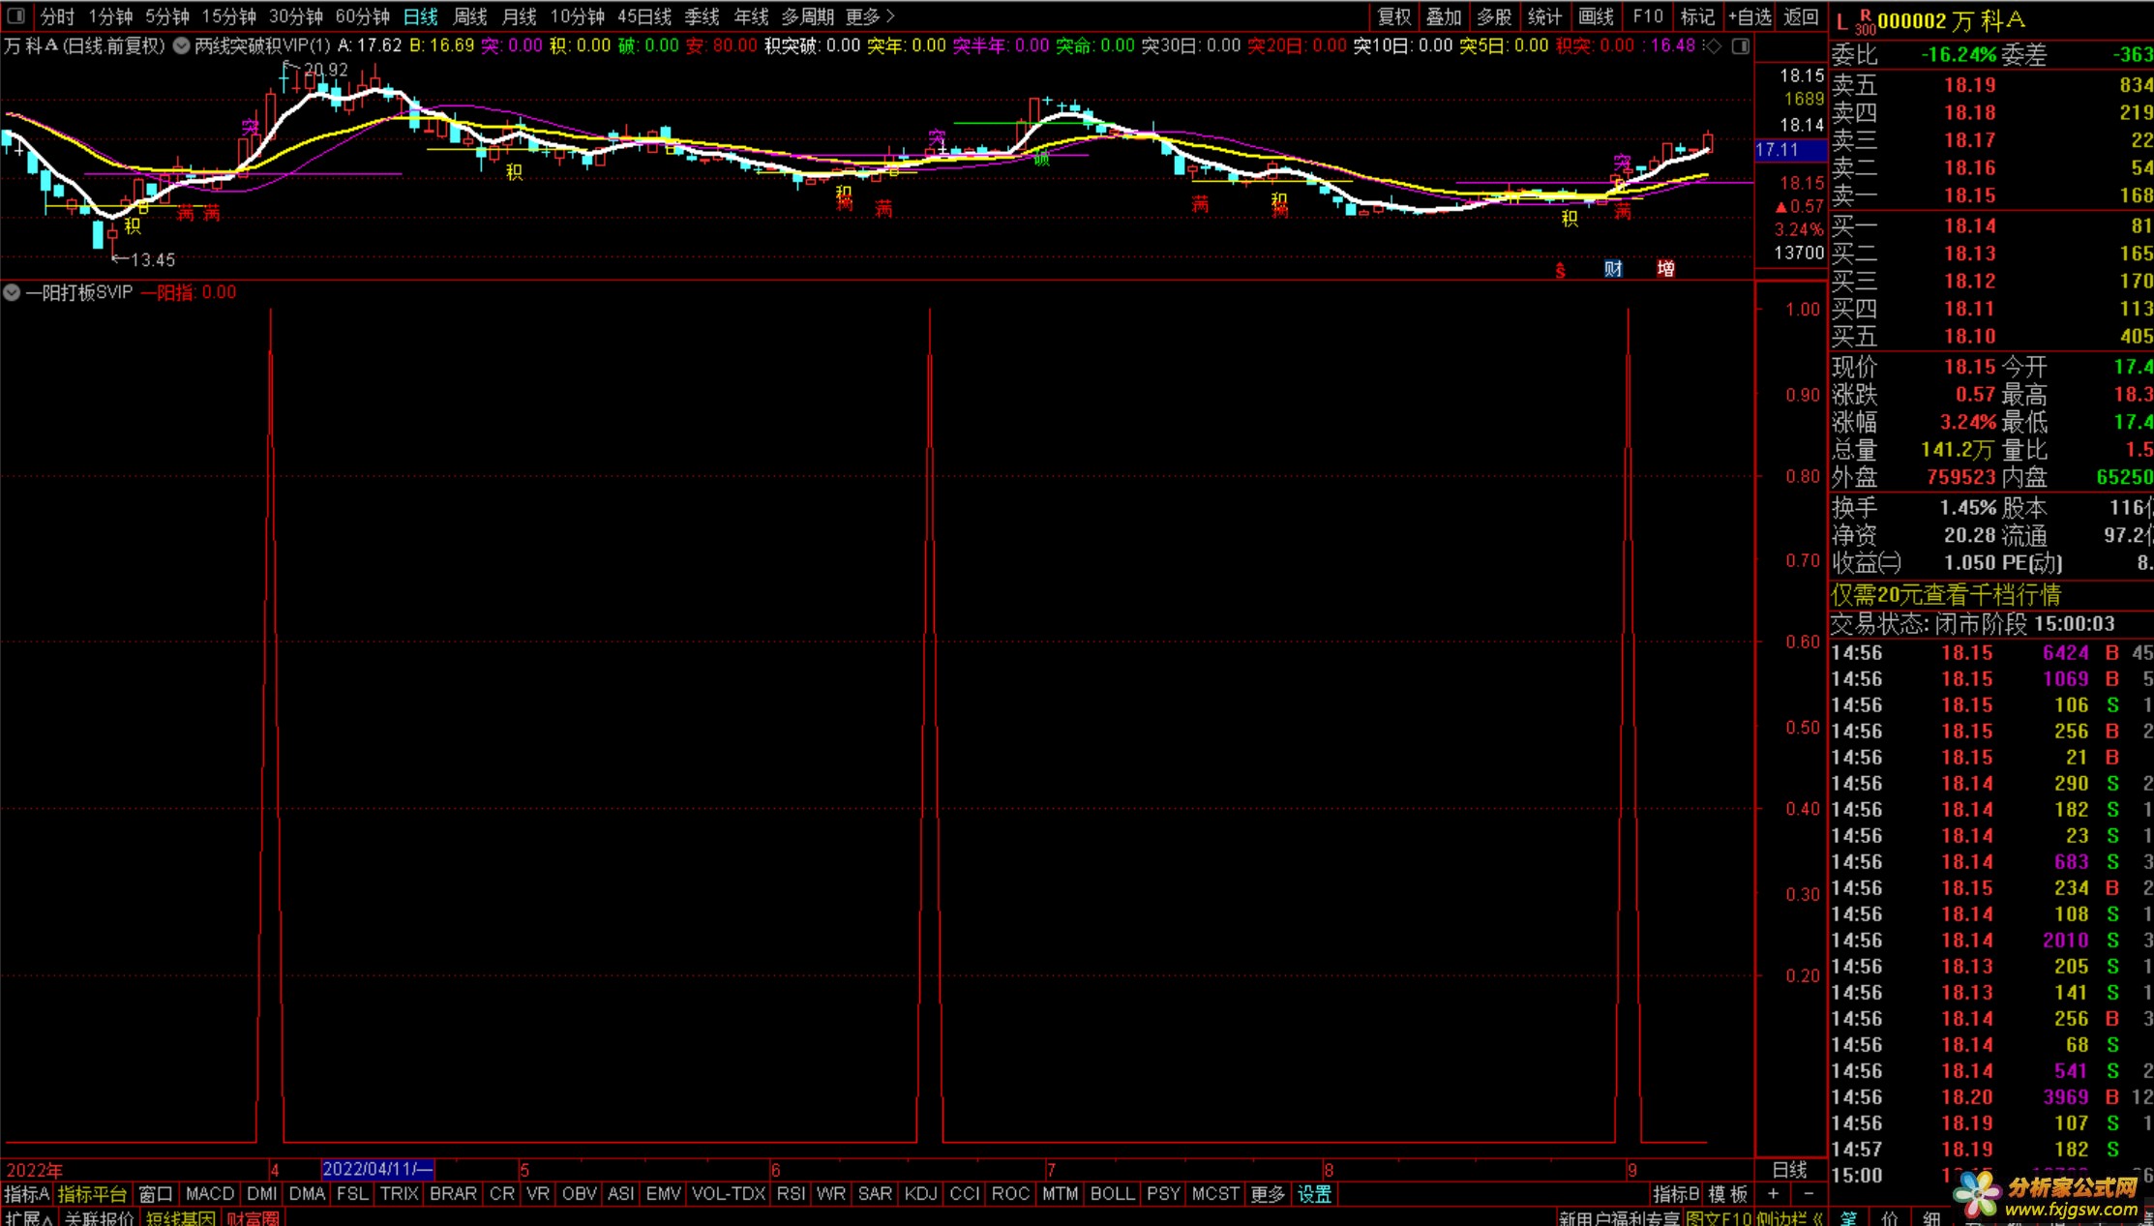2154x1226 pixels.
Task: Open the 图文F10 link
Action: 1720,1218
